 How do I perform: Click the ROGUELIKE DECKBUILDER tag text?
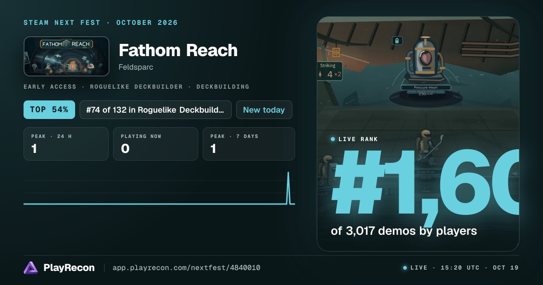[x=136, y=86]
